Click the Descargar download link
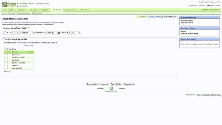 [7, 72]
